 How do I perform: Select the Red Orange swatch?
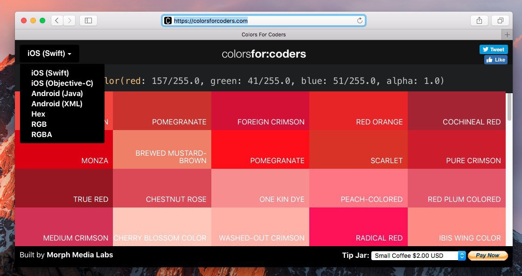coord(359,111)
